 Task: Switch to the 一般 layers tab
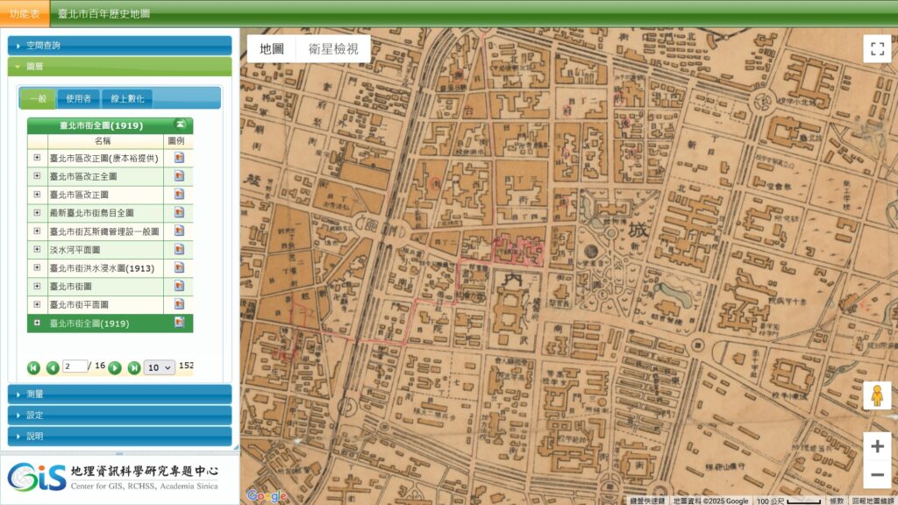coord(38,98)
